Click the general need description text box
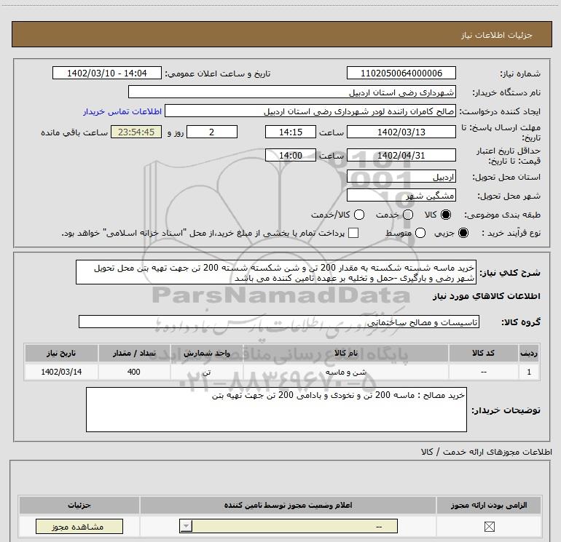Screen dimensions: 561x542 coord(276,273)
